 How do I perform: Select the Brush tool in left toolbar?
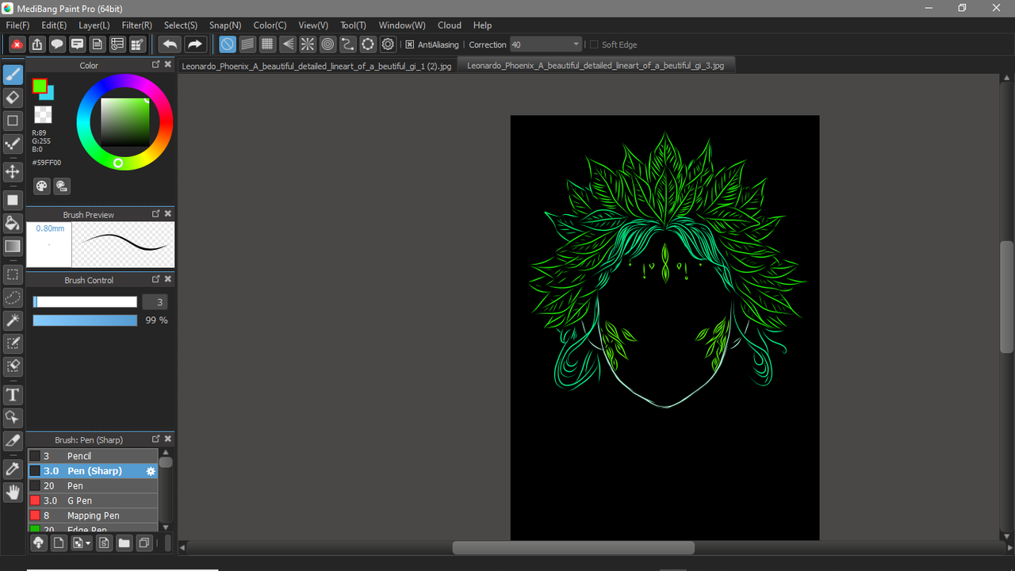point(13,75)
